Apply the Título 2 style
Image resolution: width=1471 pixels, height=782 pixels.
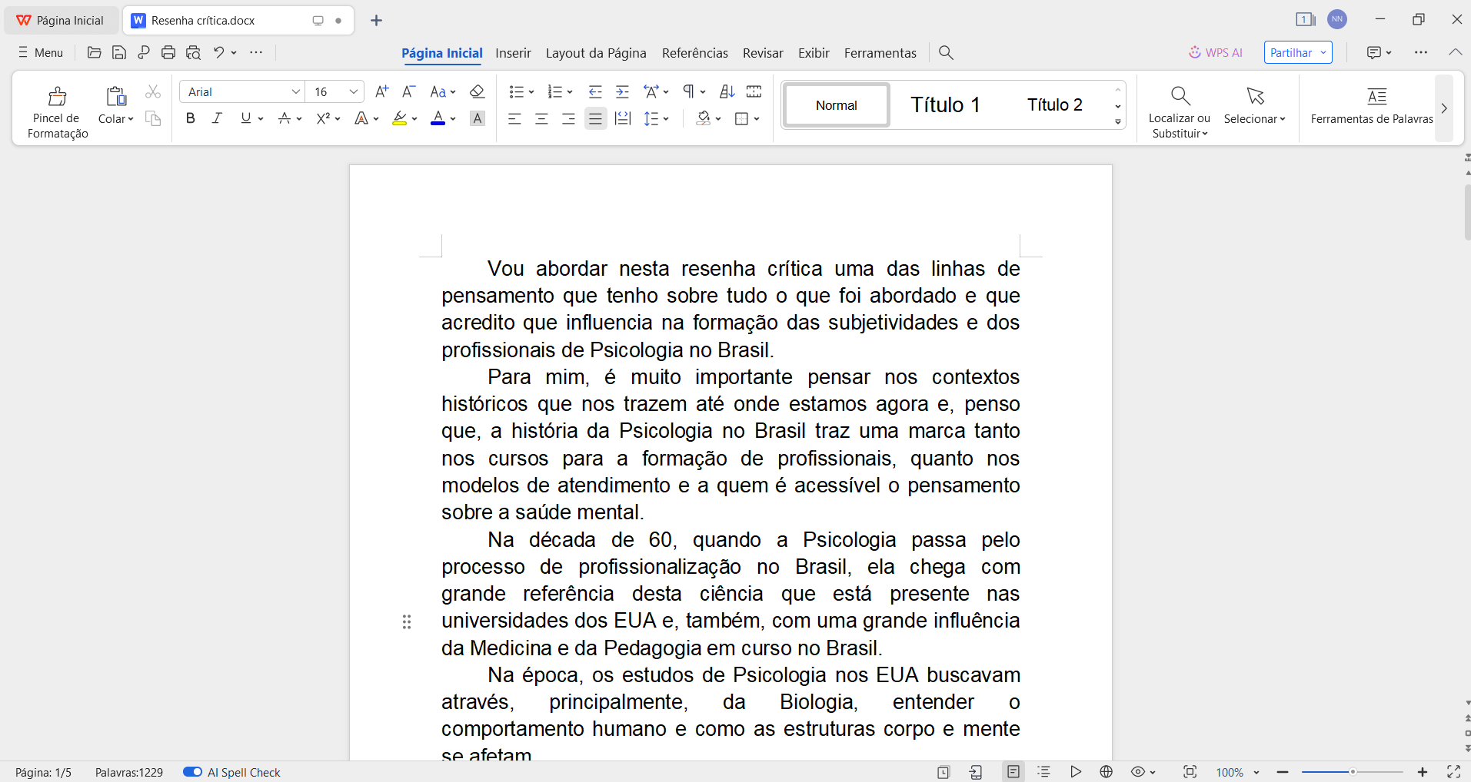1054,104
